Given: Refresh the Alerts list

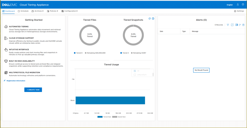Looking at the screenshot, I should click(240, 25).
